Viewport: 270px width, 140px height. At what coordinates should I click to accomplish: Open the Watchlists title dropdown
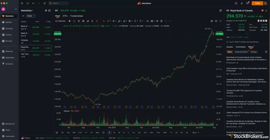tap(27, 11)
